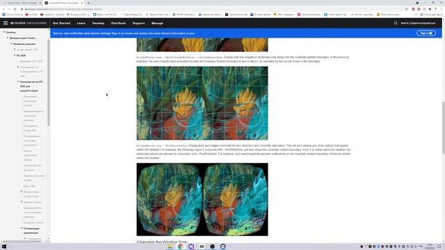Open the notification center icon on taskbar
445x250 pixels.
(439, 247)
